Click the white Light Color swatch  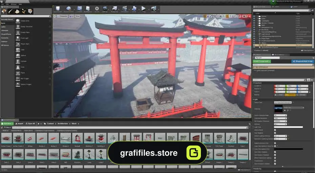click(288, 127)
